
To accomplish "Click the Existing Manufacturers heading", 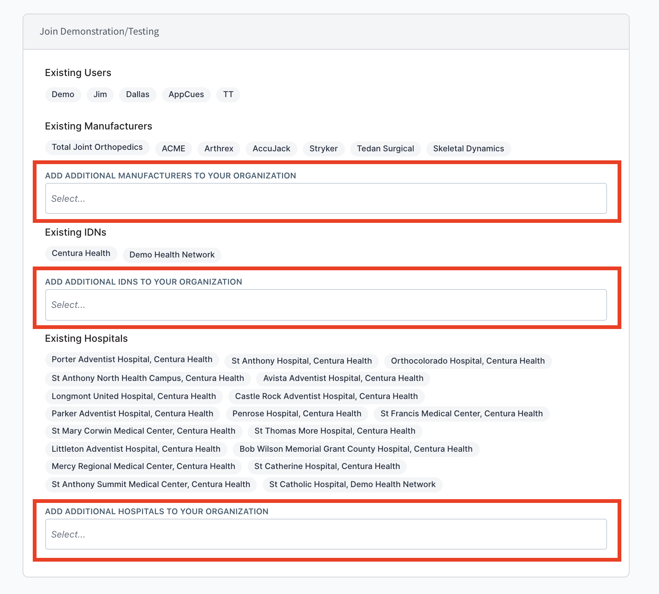I will coord(98,126).
